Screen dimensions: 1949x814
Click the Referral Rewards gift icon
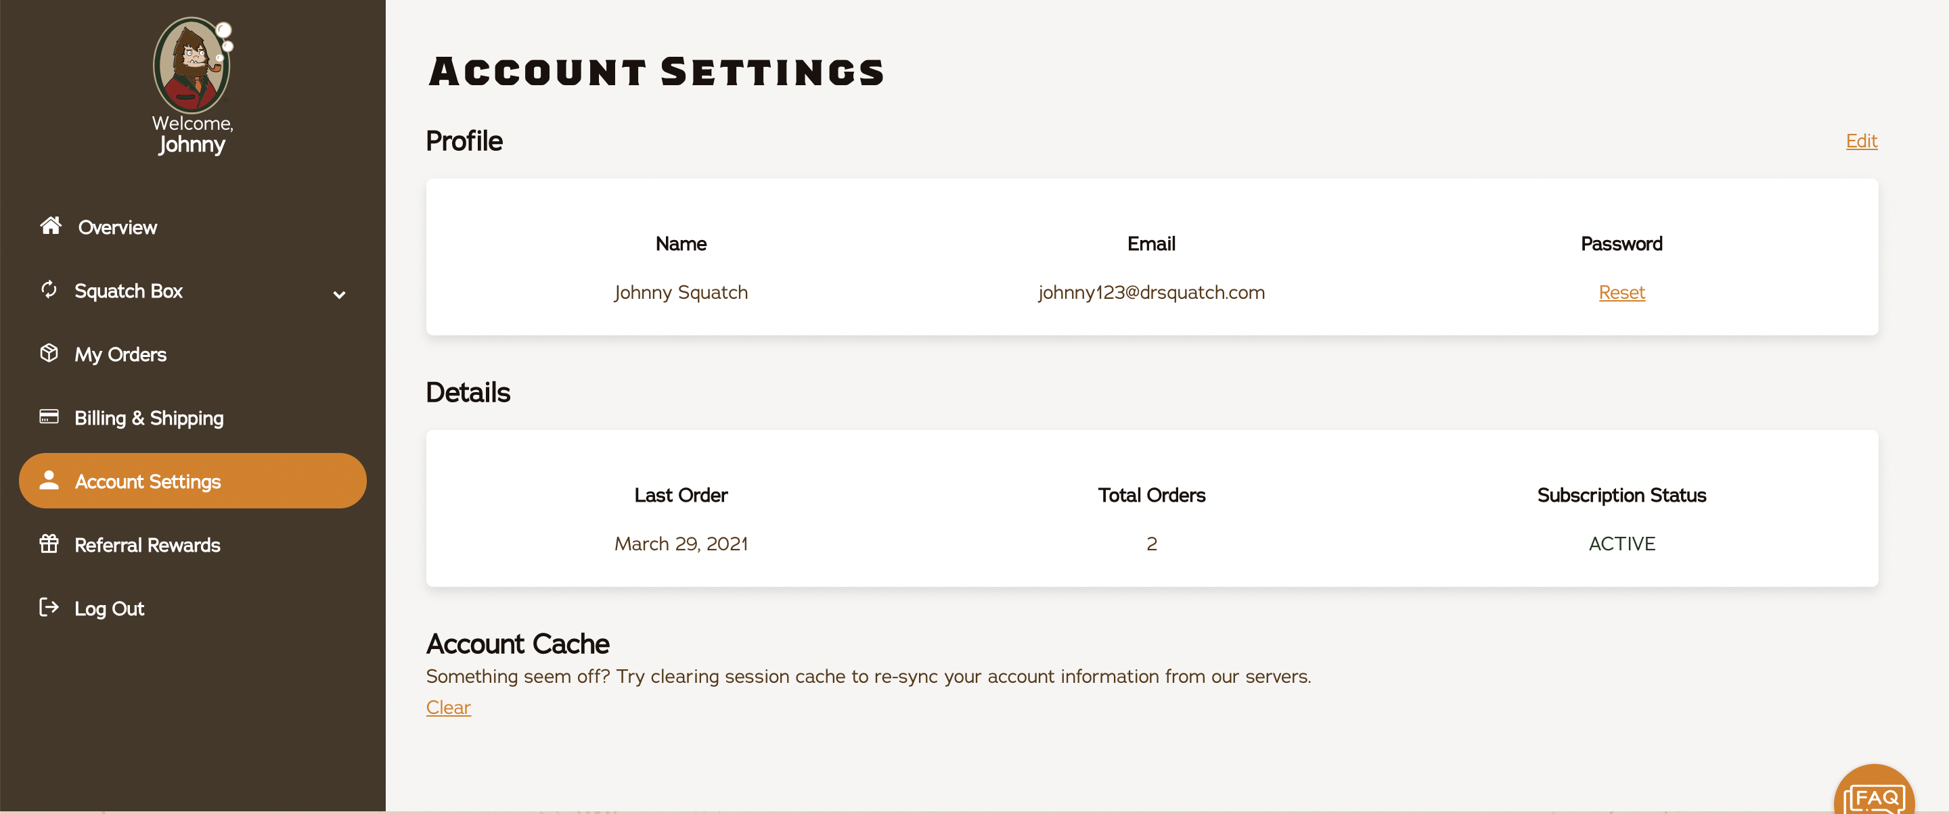[49, 544]
